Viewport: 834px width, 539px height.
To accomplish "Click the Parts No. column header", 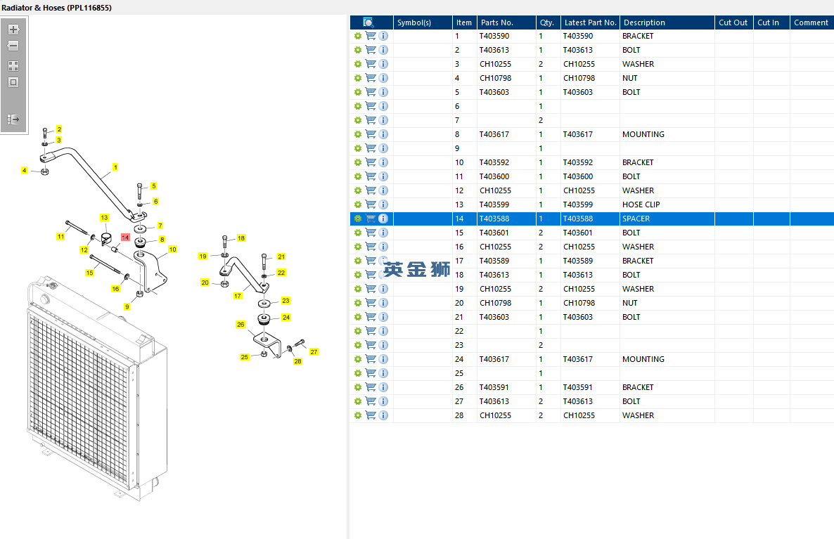I will pyautogui.click(x=496, y=22).
